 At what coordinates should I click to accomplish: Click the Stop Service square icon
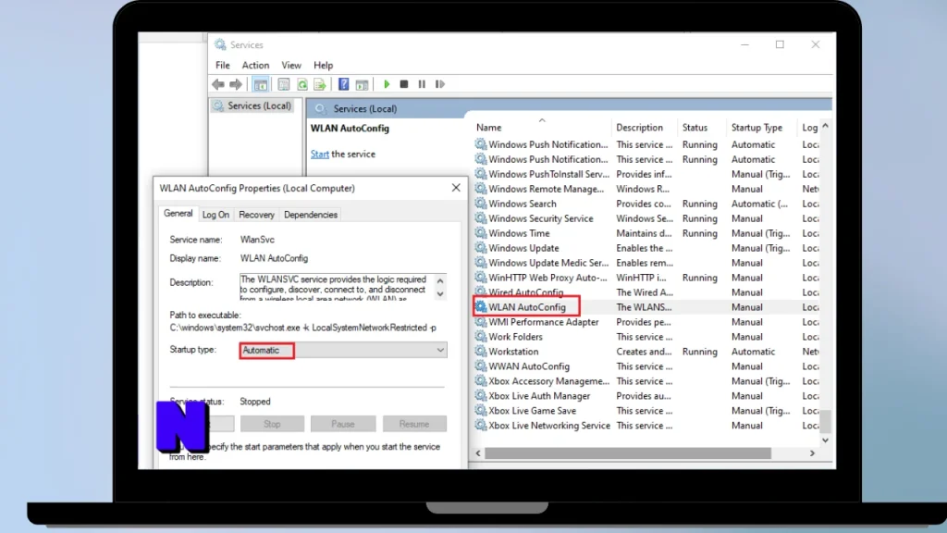tap(404, 84)
